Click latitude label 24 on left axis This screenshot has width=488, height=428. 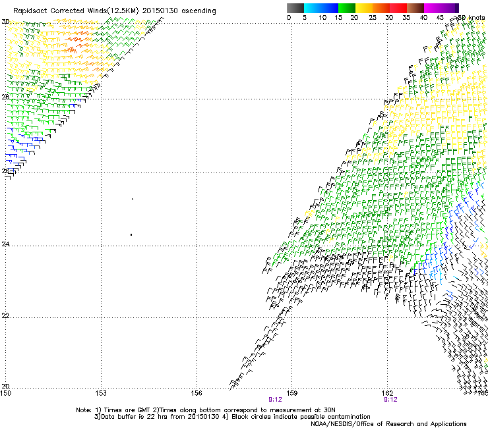(x=5, y=244)
